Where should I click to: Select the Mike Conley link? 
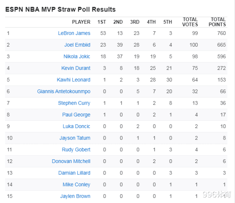(76, 185)
